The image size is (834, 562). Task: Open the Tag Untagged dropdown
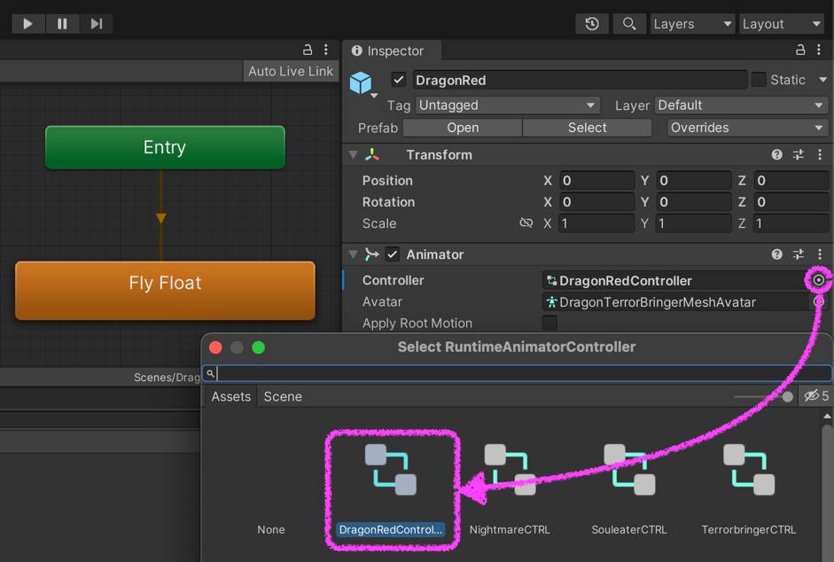507,105
